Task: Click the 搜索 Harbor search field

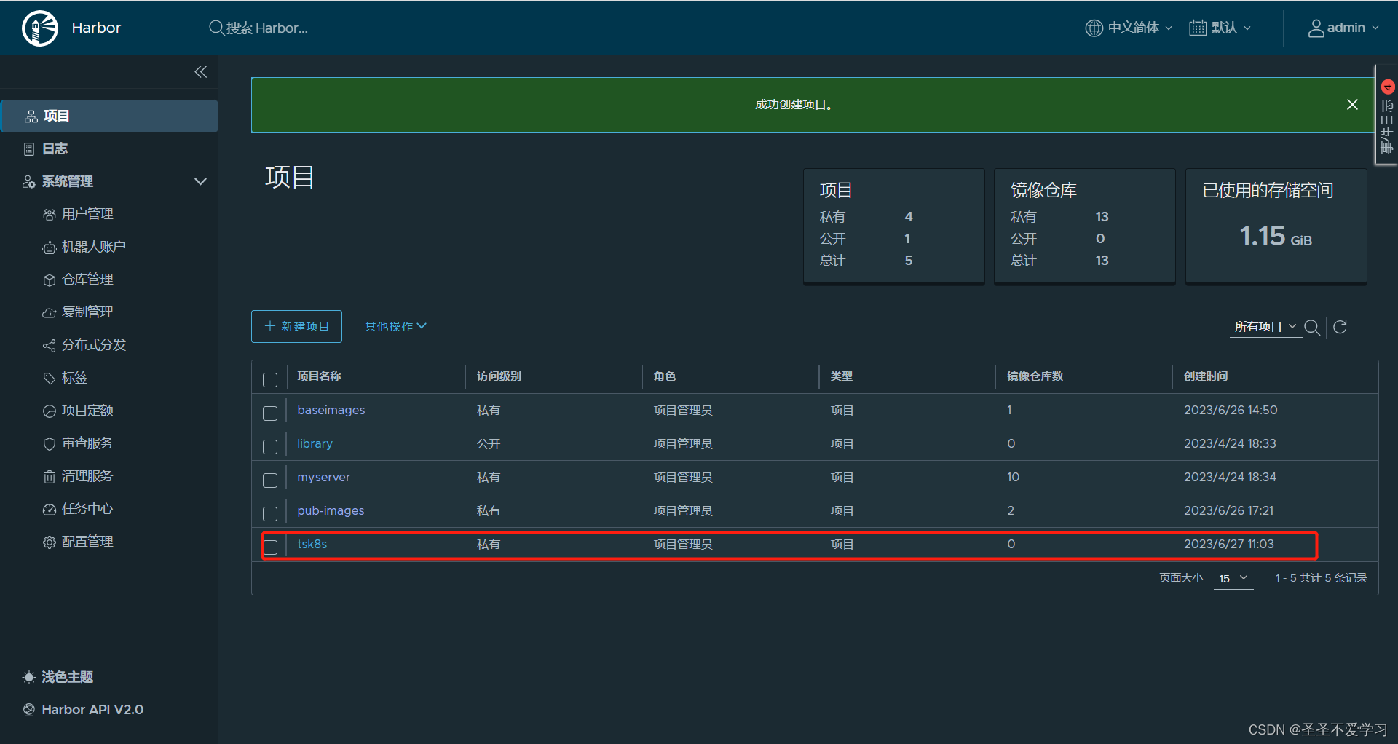Action: click(x=266, y=28)
